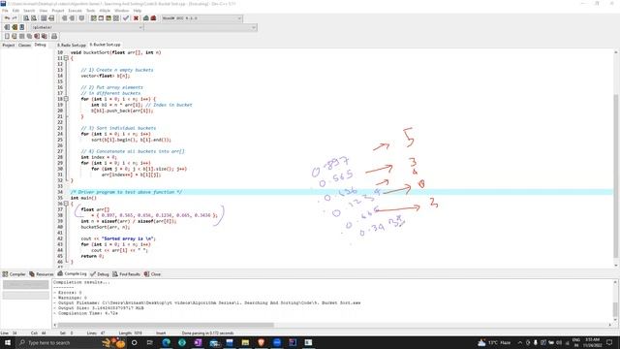This screenshot has width=620, height=349.
Task: Open Replace via toolbar icon
Action: point(34,18)
